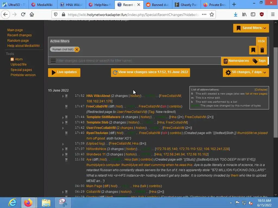Collapse the List of abbreviations legend
The height and width of the screenshot is (208, 278).
(261, 89)
